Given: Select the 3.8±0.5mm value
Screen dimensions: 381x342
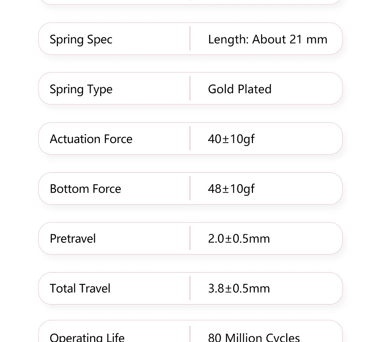Looking at the screenshot, I should [x=239, y=288].
